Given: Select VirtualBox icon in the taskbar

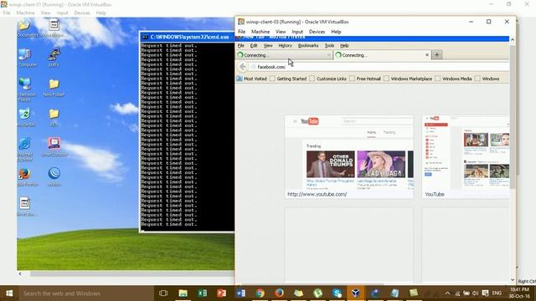Looking at the screenshot, I should [x=356, y=293].
